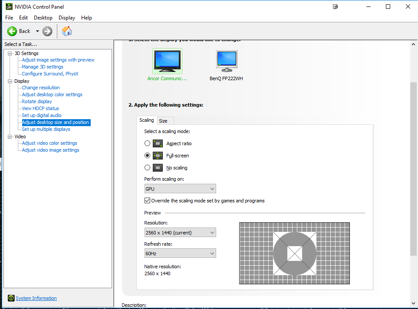Click the scrollbar down arrow

(x=413, y=303)
